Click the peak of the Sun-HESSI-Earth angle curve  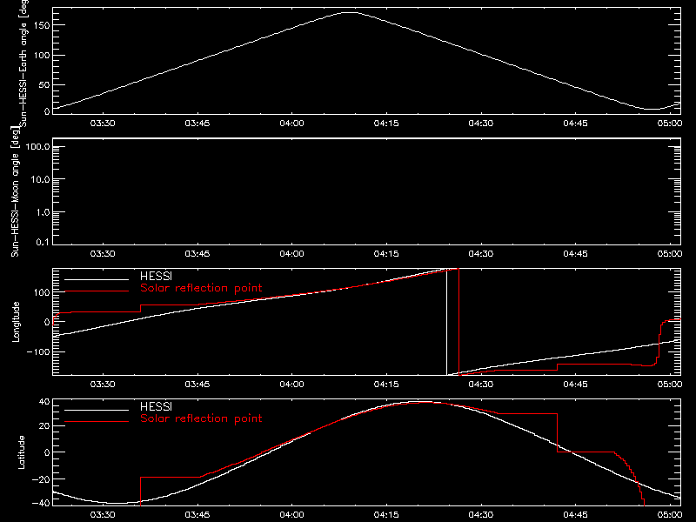tap(351, 12)
